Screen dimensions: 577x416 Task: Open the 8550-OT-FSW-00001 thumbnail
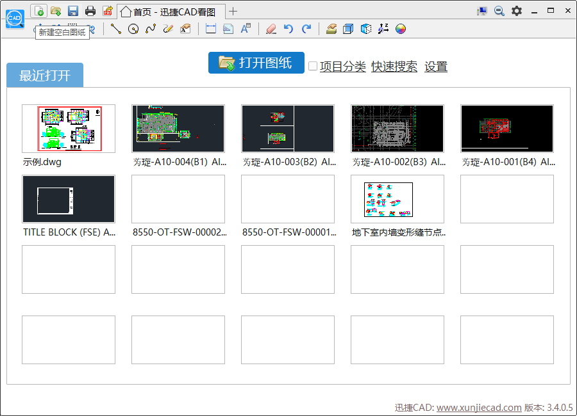[288, 199]
